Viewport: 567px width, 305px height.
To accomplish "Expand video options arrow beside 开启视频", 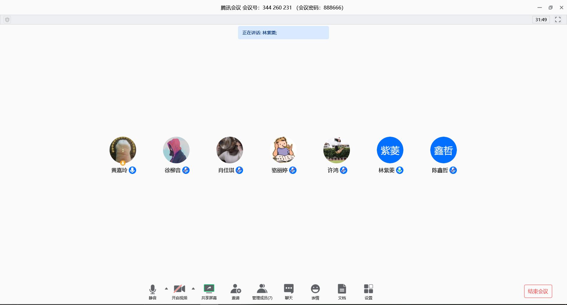I will click(193, 288).
